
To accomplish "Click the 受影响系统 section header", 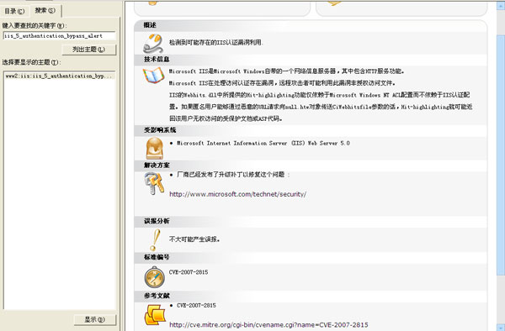I will pos(160,130).
